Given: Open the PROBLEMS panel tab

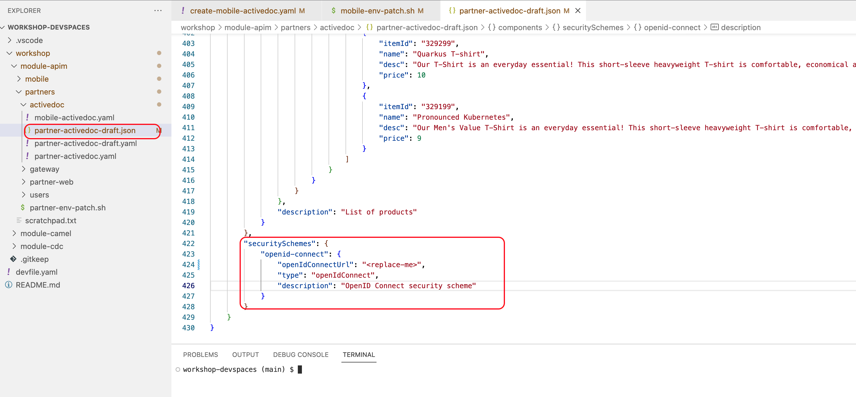Looking at the screenshot, I should point(200,355).
